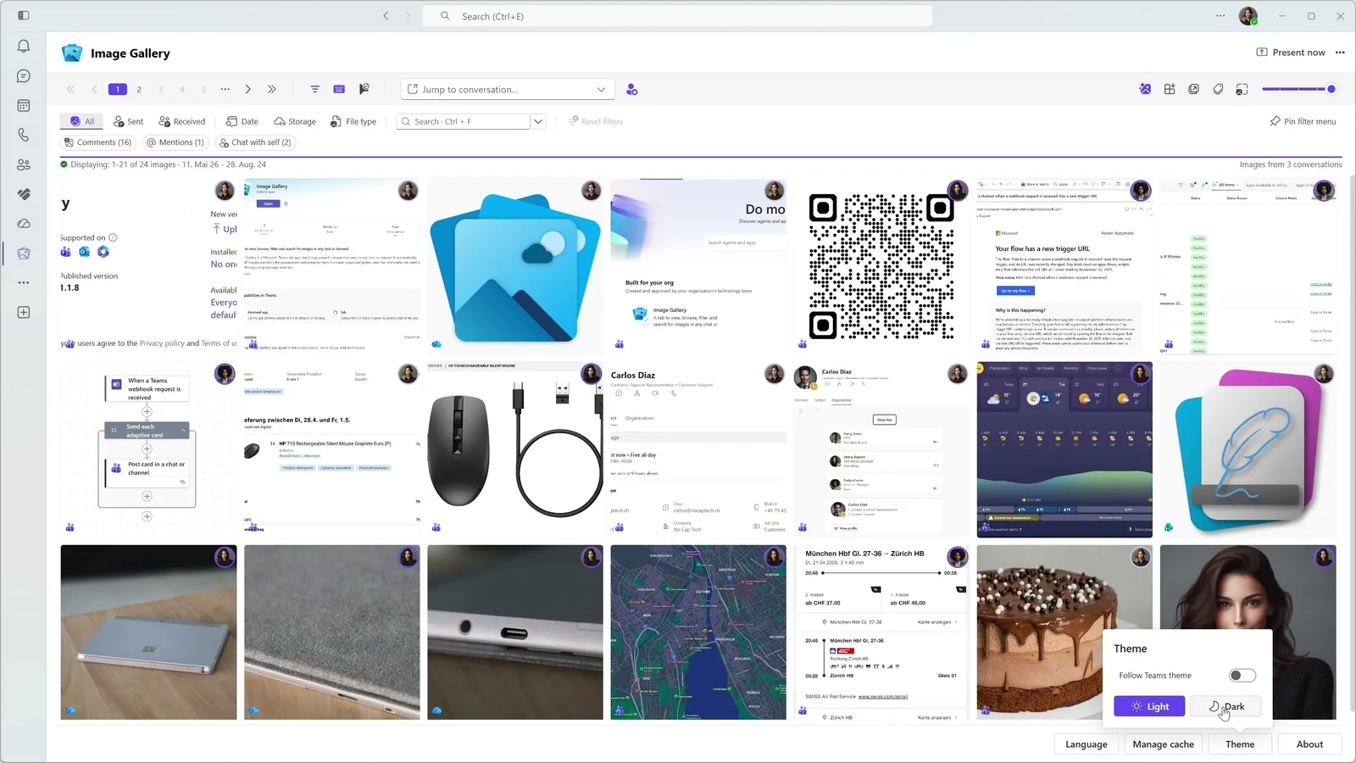Image resolution: width=1356 pixels, height=763 pixels.
Task: Click the Manage cache button
Action: (x=1163, y=744)
